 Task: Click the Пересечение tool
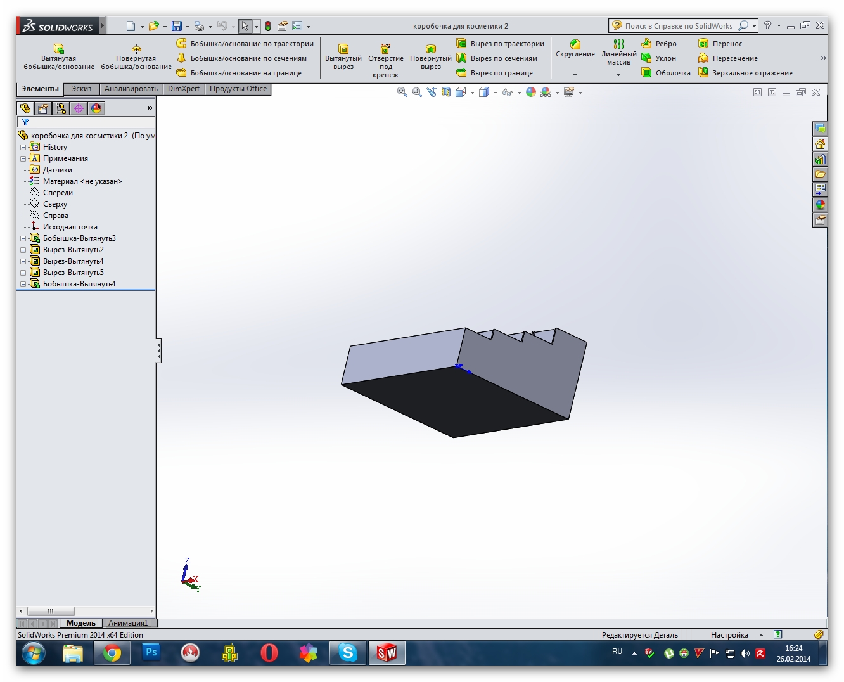click(x=728, y=58)
